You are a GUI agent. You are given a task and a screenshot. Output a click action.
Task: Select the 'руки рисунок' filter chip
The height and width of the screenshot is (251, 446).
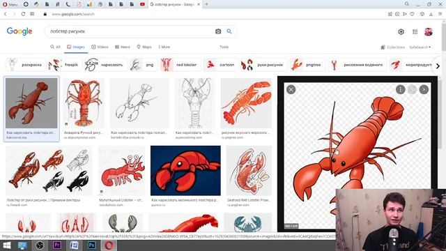[263, 65]
